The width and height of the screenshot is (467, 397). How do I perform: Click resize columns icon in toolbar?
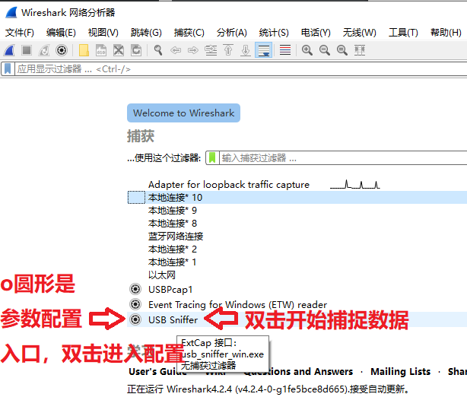pos(360,50)
